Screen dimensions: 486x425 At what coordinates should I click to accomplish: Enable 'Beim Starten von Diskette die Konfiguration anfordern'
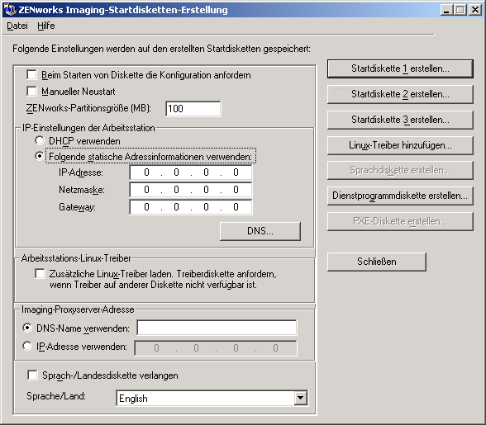tap(31, 75)
